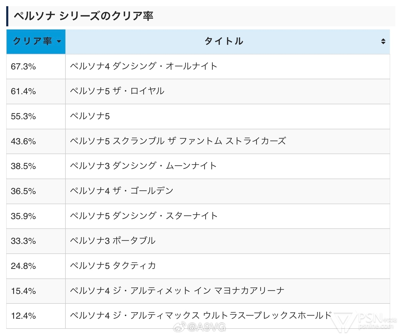
Task: Click the PSN psnine.com watermark logo
Action: 365,321
